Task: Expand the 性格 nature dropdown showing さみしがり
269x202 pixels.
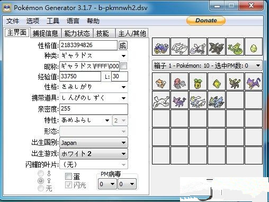Action: click(94, 87)
